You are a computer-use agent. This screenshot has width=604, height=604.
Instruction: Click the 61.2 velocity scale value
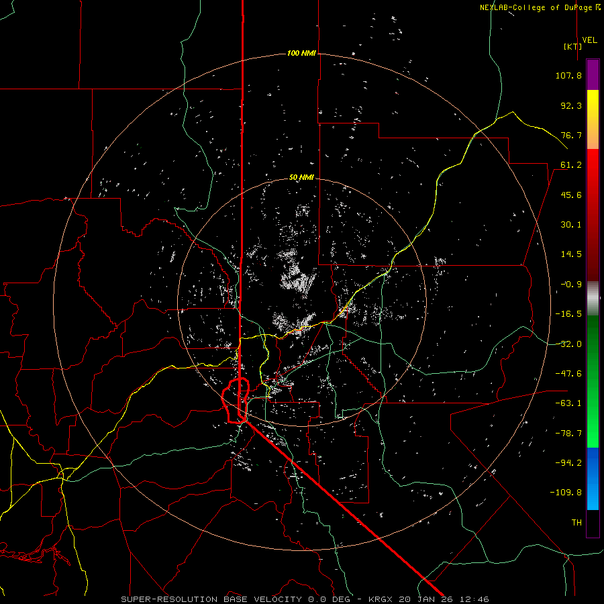[x=571, y=165]
